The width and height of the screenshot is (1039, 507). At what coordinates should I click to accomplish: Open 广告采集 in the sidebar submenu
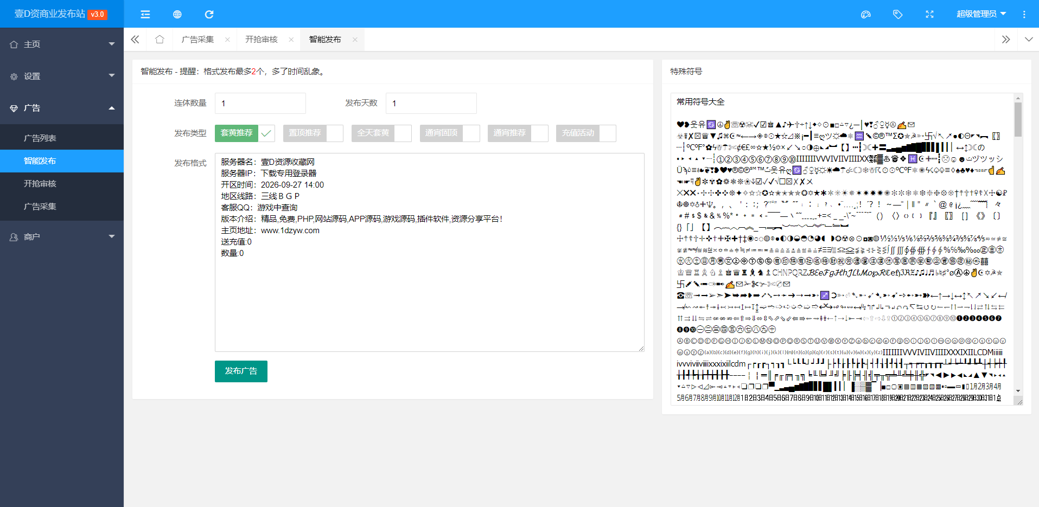coord(62,206)
